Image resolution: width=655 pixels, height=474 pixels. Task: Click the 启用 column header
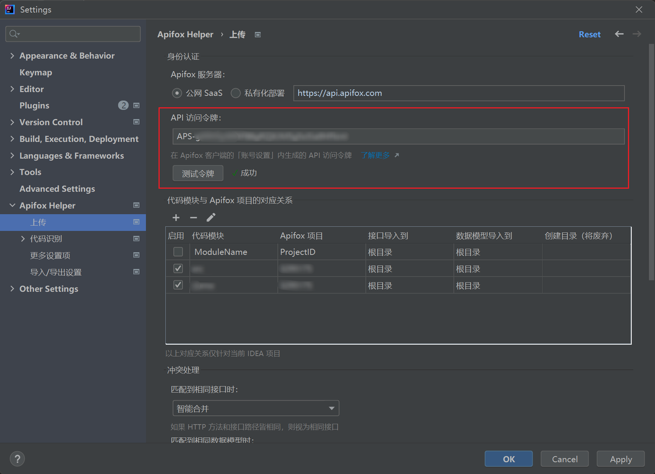click(x=176, y=236)
